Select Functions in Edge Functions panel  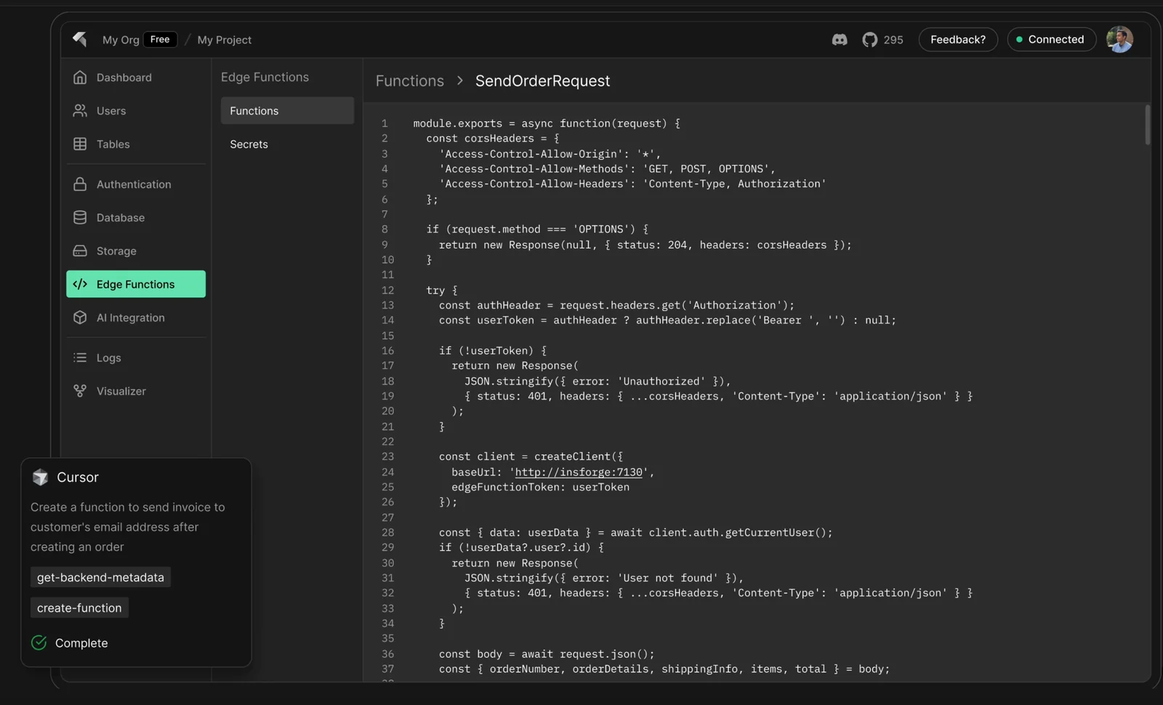[x=286, y=111]
